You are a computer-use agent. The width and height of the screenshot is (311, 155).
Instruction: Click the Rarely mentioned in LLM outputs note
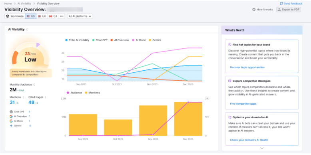(x=31, y=73)
